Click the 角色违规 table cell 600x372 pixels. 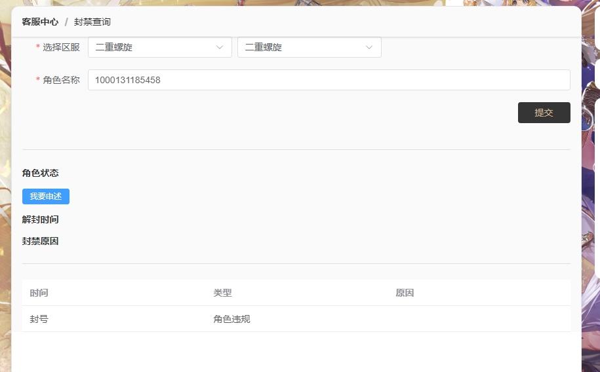tap(231, 319)
